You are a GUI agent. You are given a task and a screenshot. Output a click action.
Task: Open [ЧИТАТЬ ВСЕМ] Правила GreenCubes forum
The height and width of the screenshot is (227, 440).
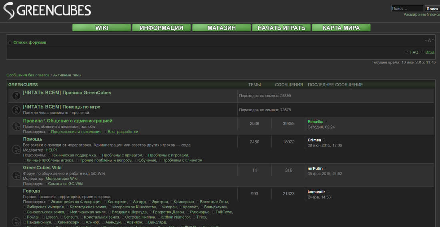[x=67, y=92]
